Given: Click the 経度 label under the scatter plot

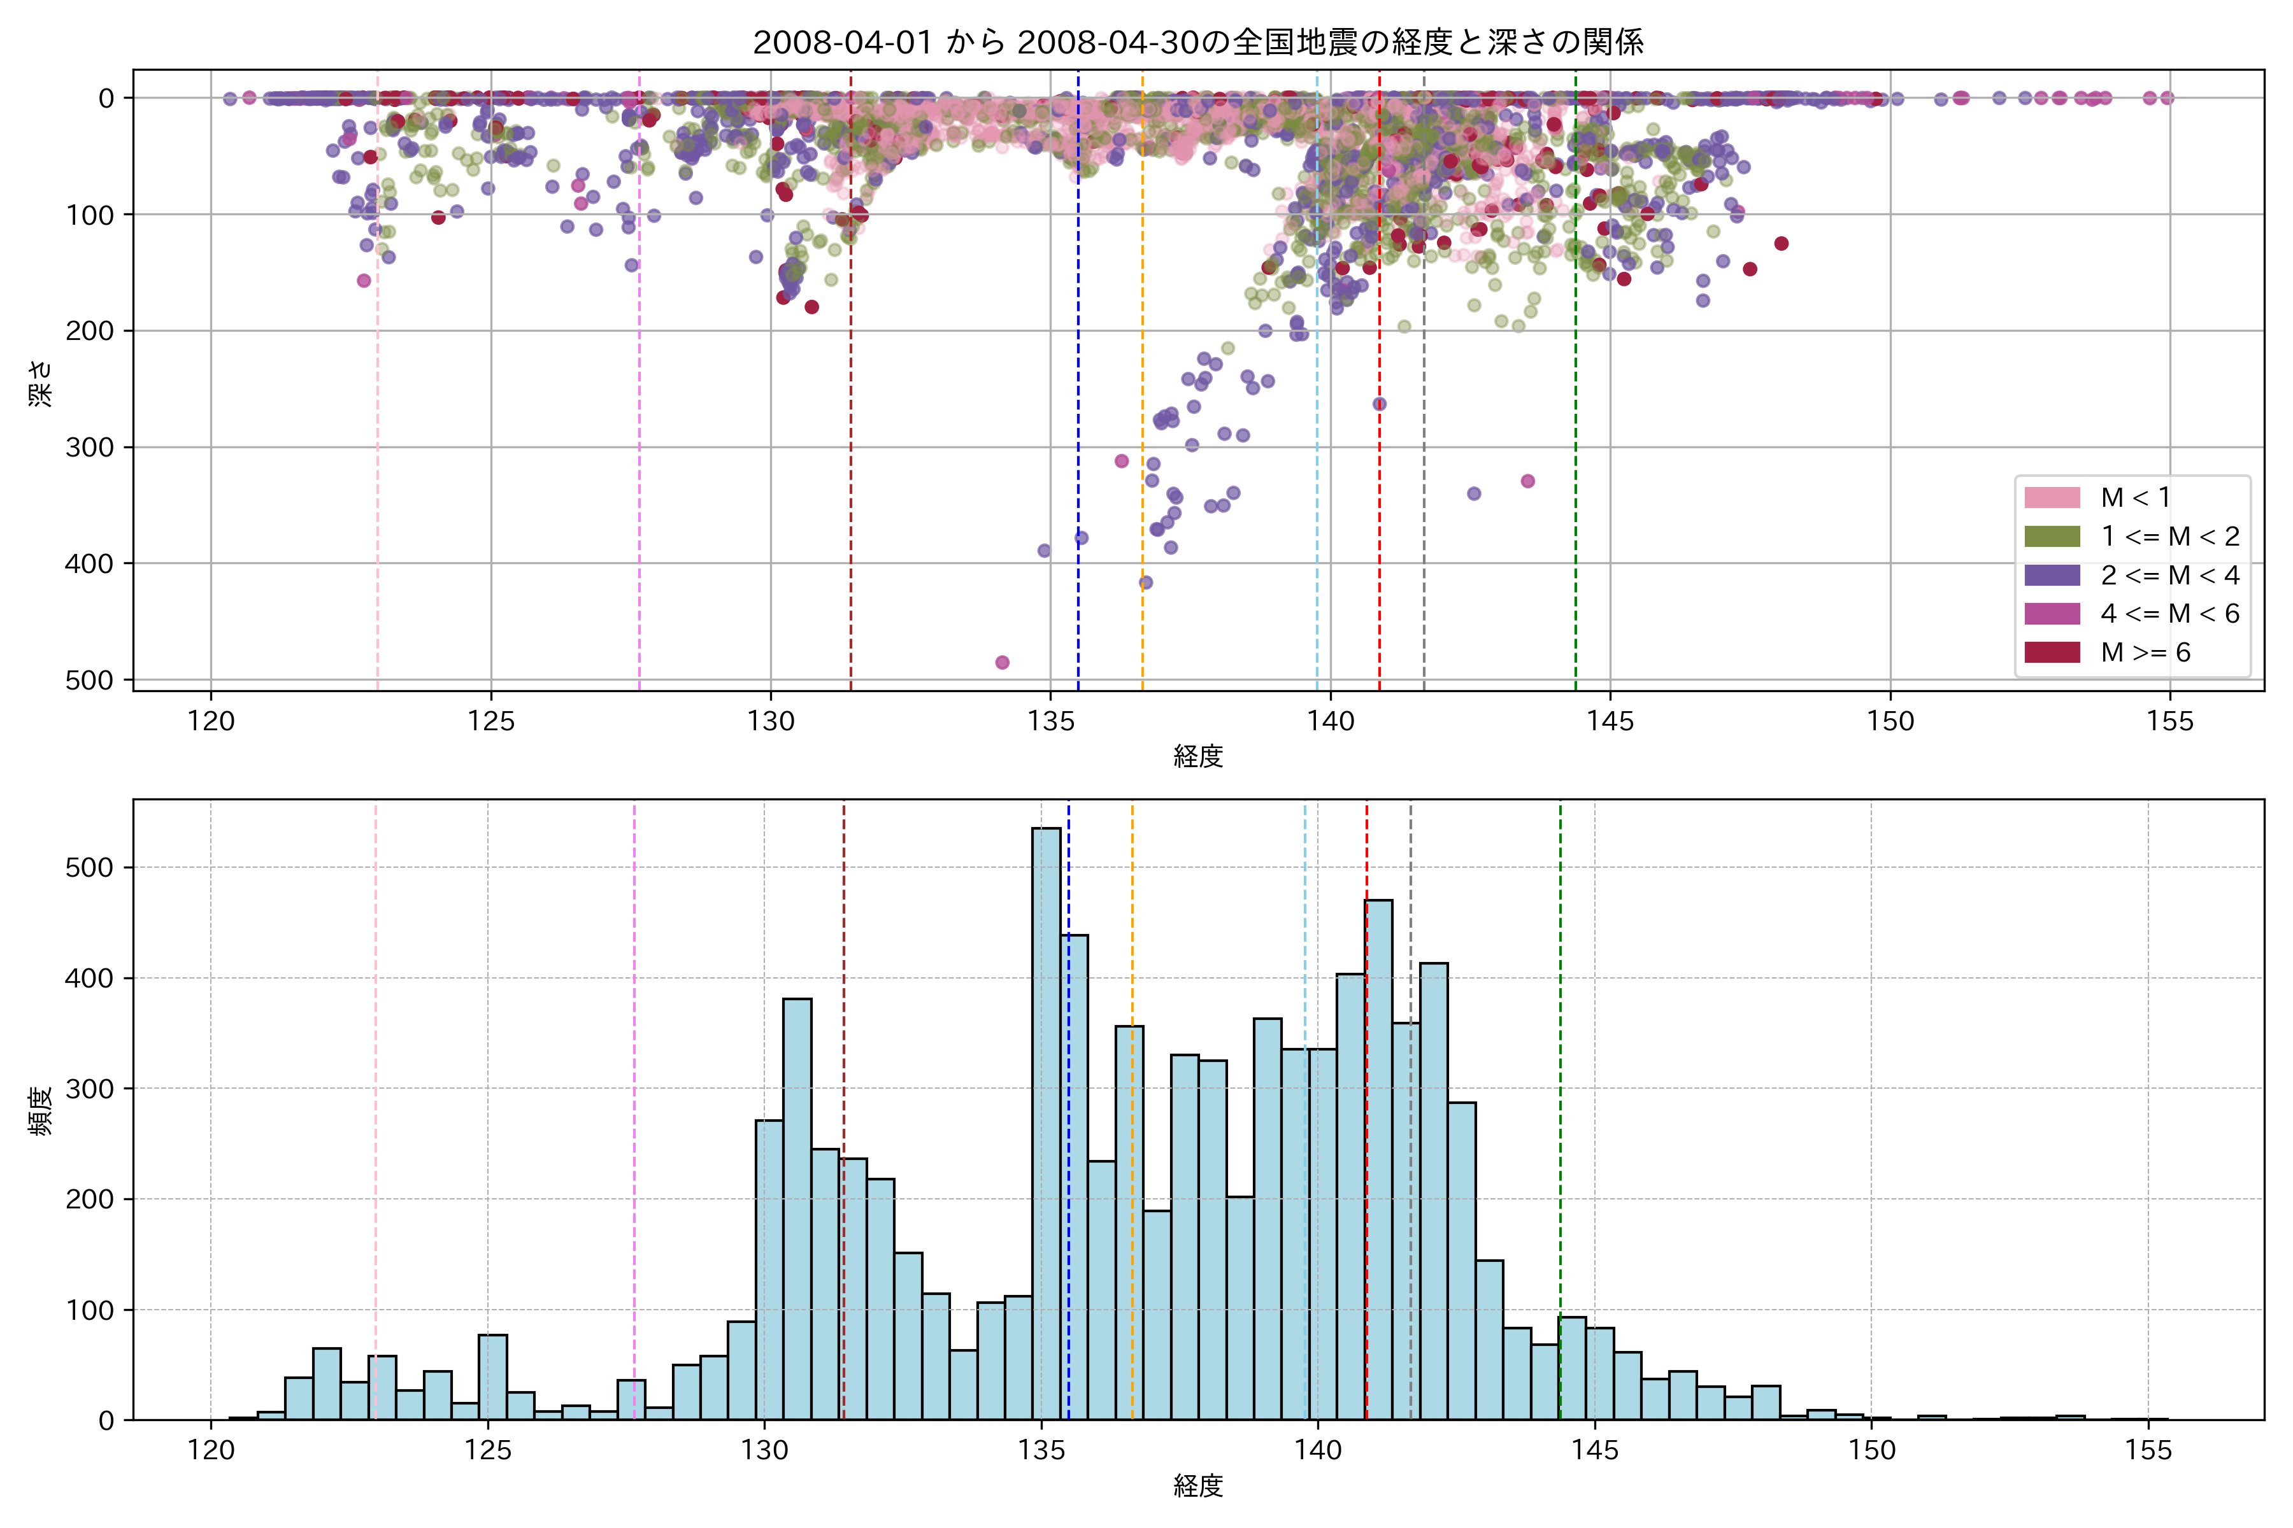Looking at the screenshot, I should pyautogui.click(x=1197, y=755).
